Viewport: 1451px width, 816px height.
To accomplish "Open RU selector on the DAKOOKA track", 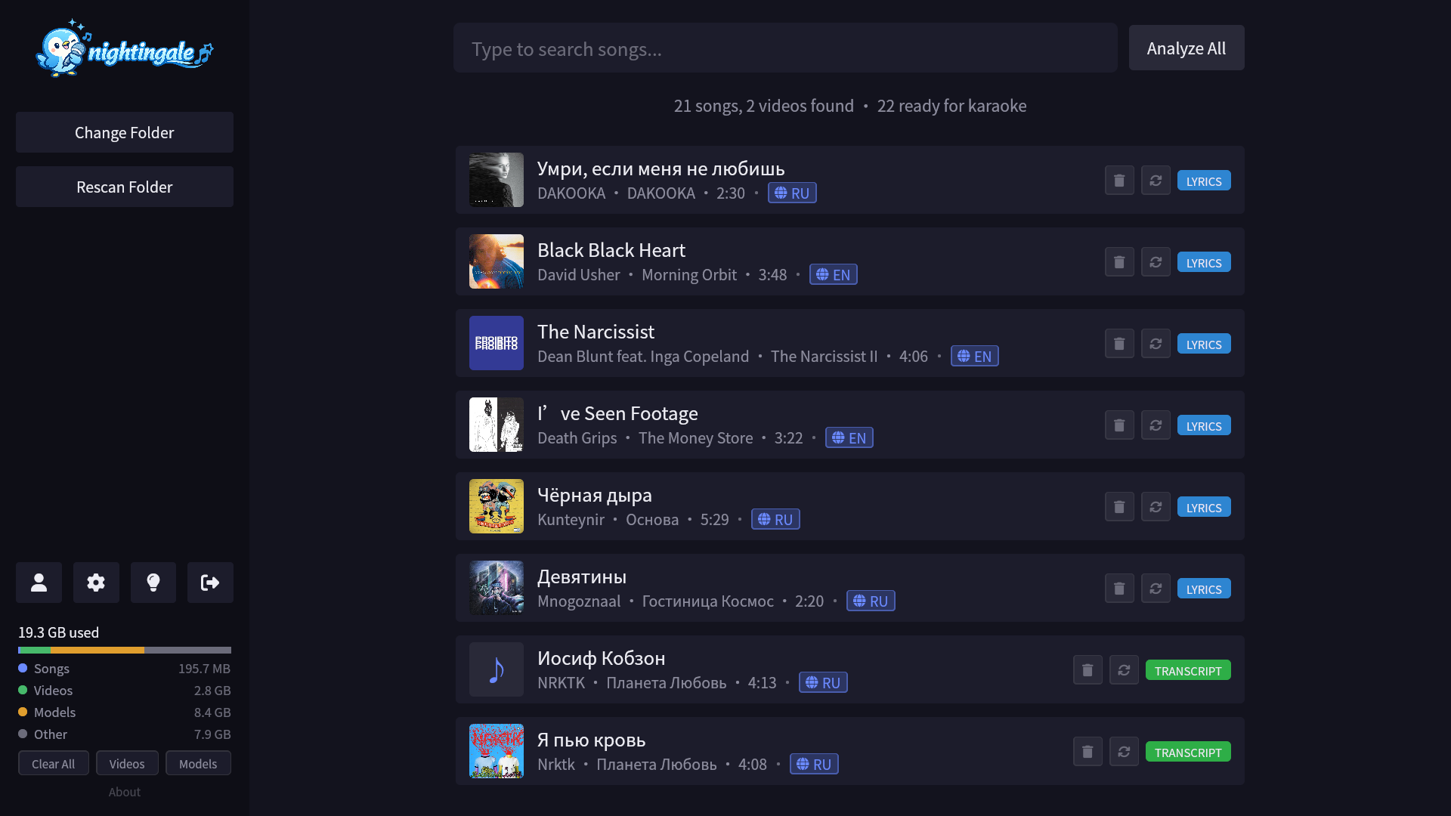I will (x=792, y=193).
